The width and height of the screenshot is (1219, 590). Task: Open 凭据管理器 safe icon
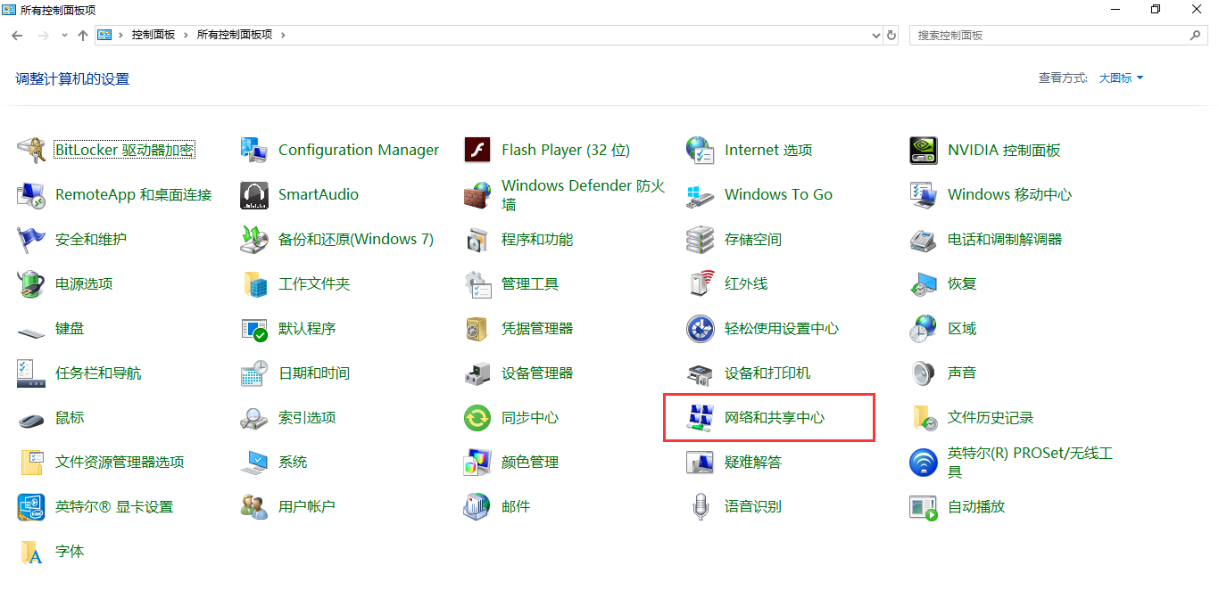tap(477, 328)
